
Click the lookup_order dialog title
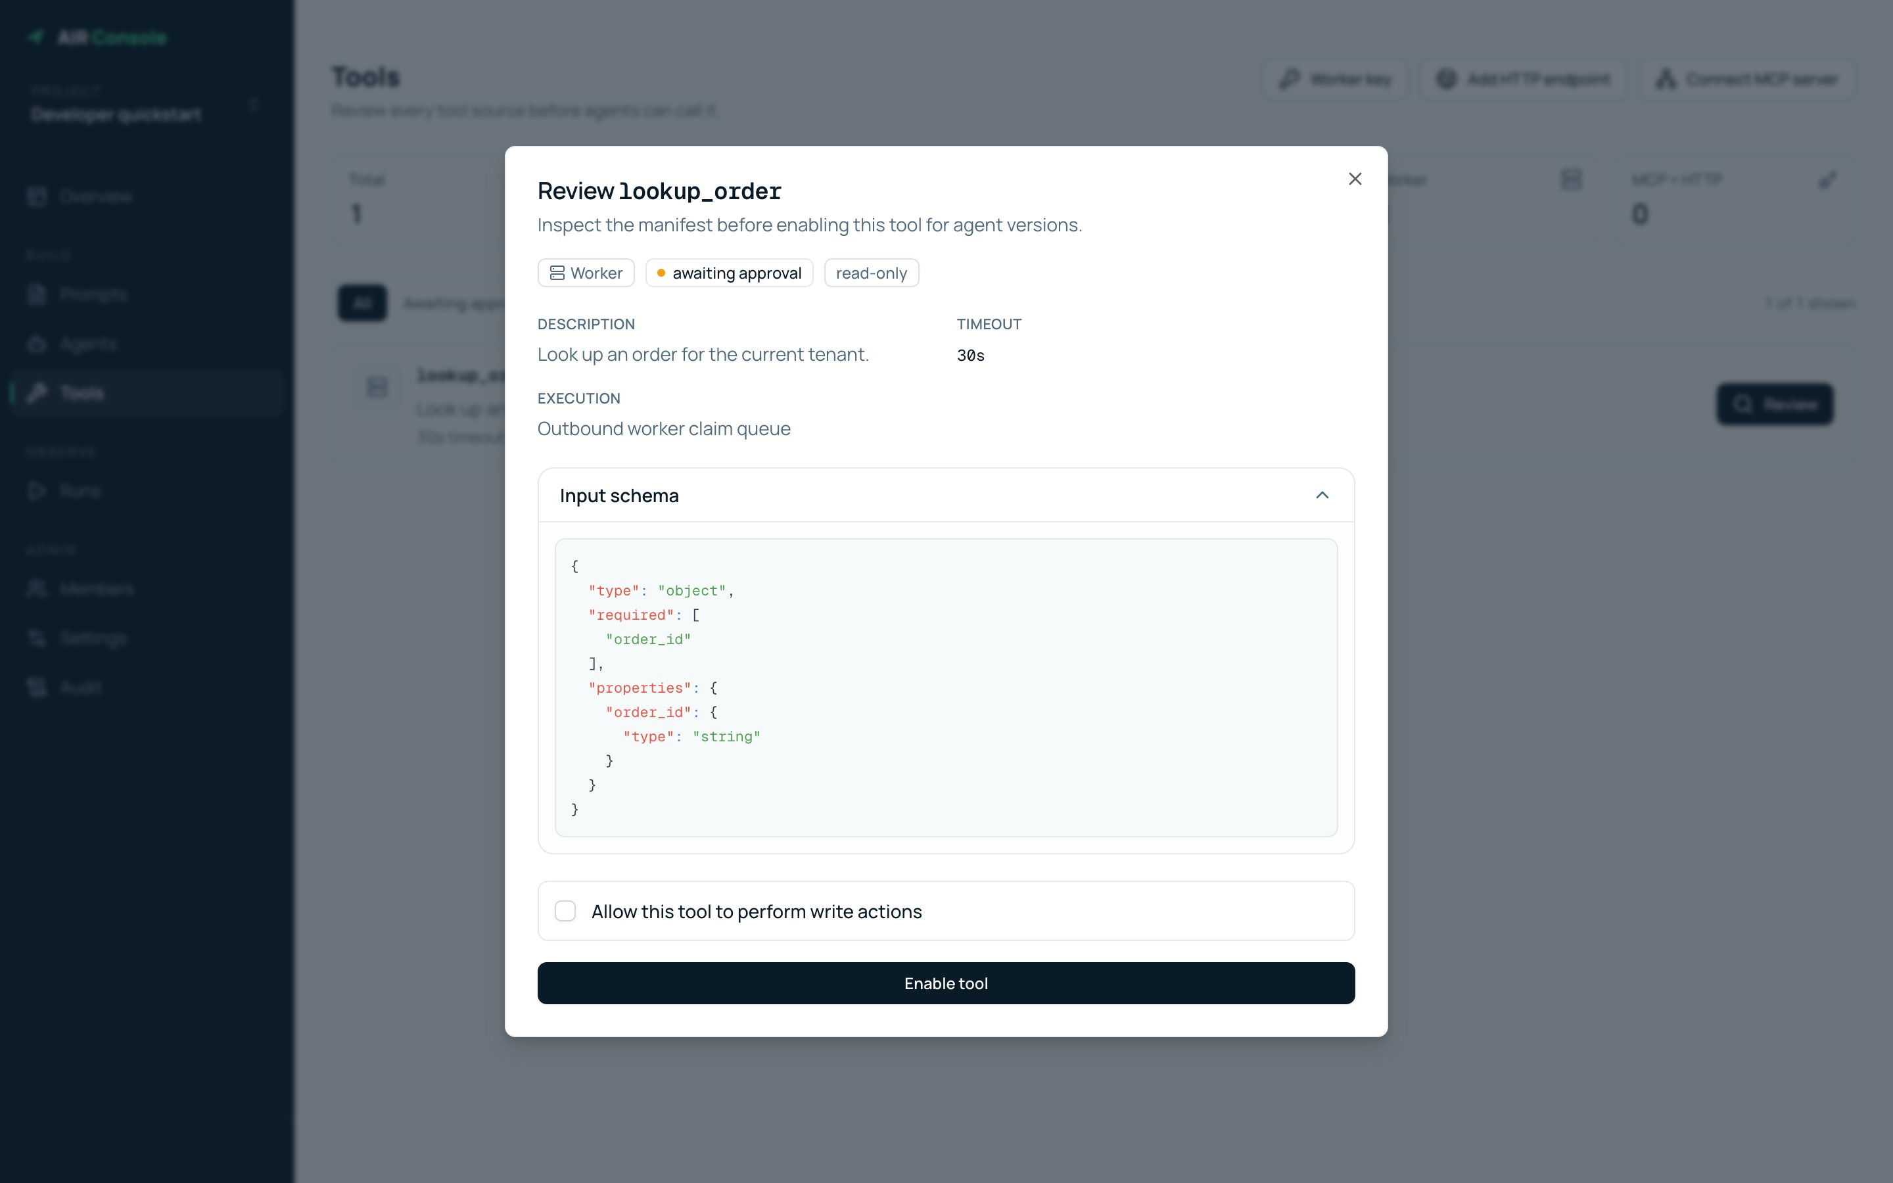(659, 191)
